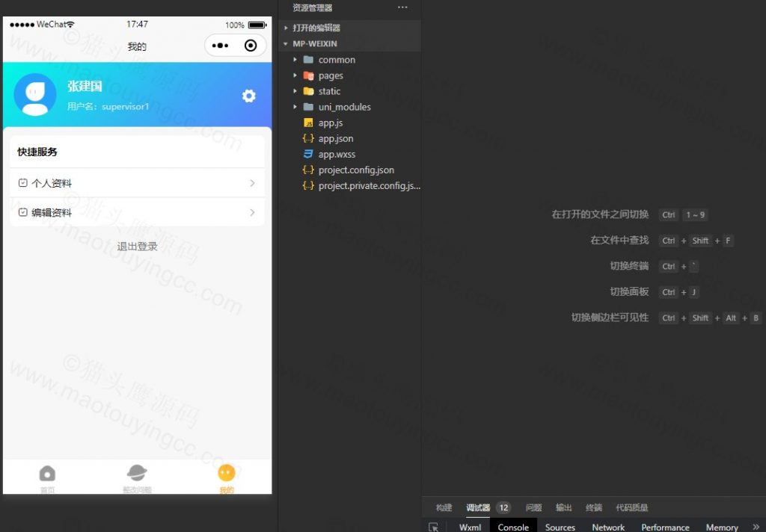Click the checkbox icon beside 个人资料
The width and height of the screenshot is (766, 532).
click(x=22, y=183)
